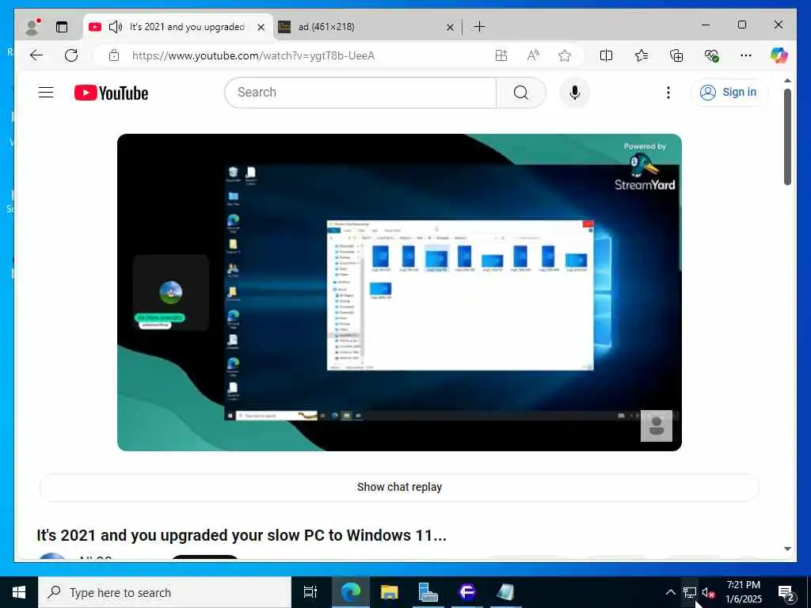Open YouTube settings three-dot menu

668,93
